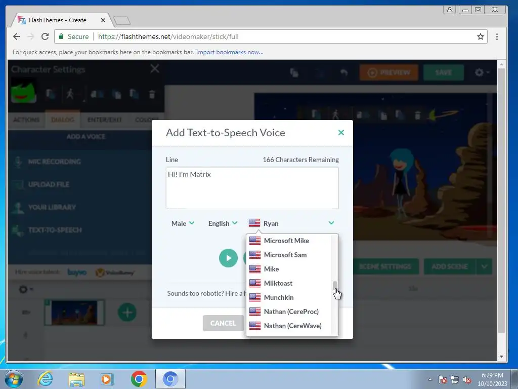Viewport: 518px width, 389px height.
Task: Click the undo arrow icon
Action: 344,72
